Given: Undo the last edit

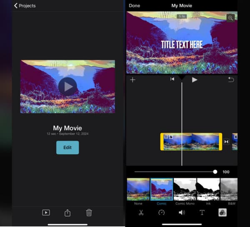Looking at the screenshot, I should coord(231,80).
